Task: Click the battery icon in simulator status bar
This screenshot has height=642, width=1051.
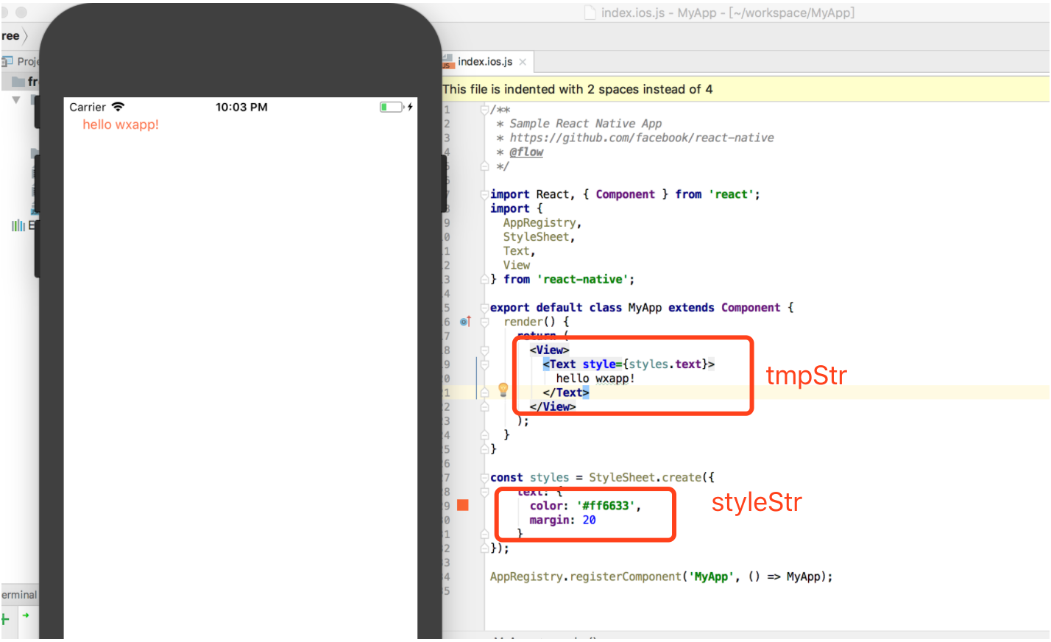Action: pos(392,107)
